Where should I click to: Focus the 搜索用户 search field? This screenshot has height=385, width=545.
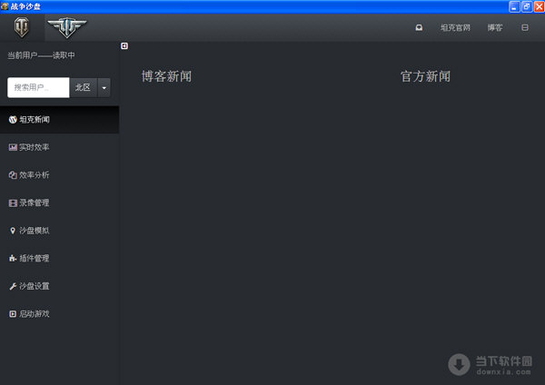38,87
